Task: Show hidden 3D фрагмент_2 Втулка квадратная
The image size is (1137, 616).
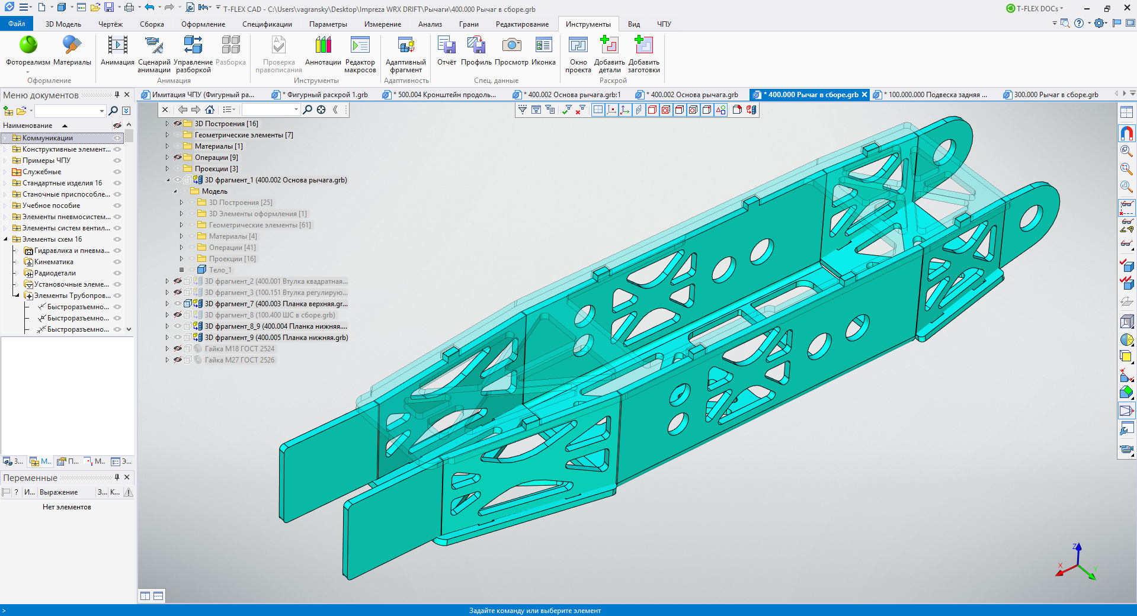Action: tap(178, 281)
